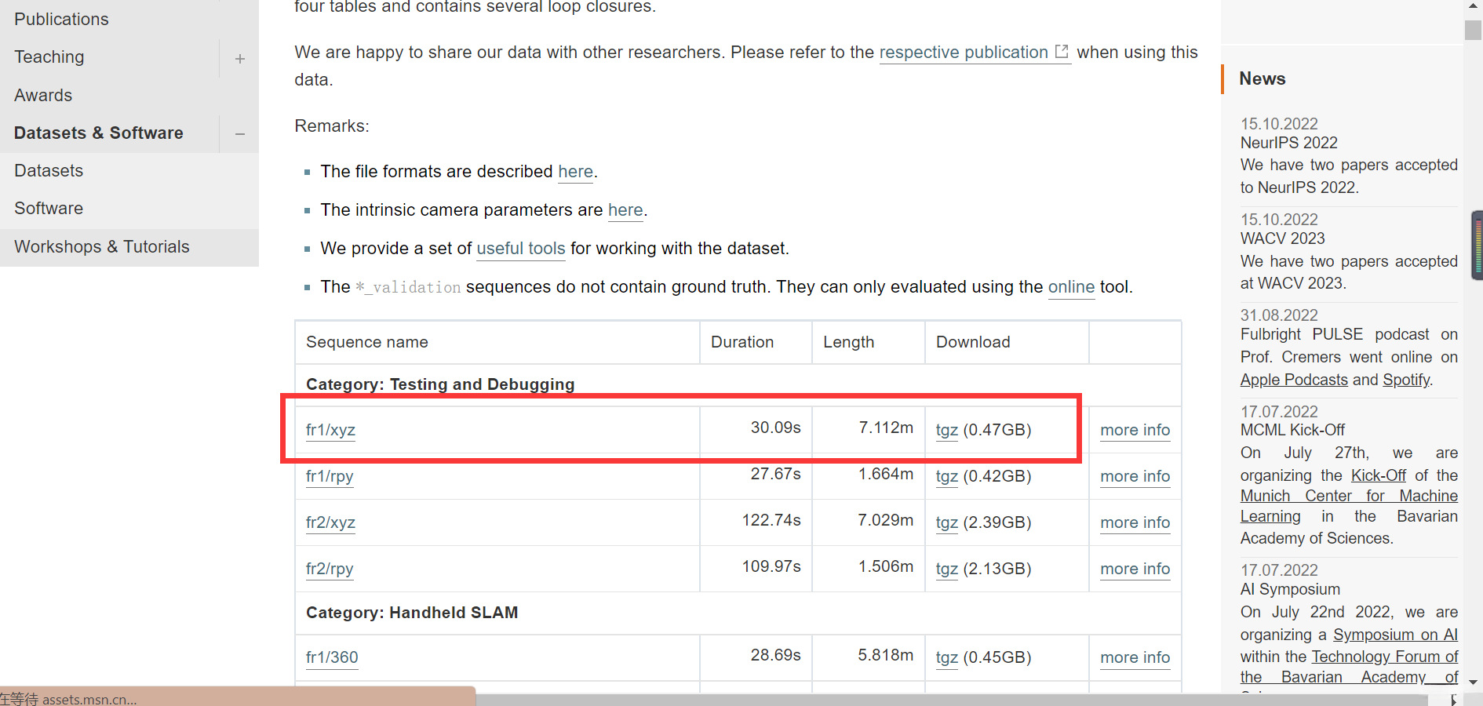Viewport: 1483px width, 706px height.
Task: Click the Spotify link in News
Action: point(1406,380)
